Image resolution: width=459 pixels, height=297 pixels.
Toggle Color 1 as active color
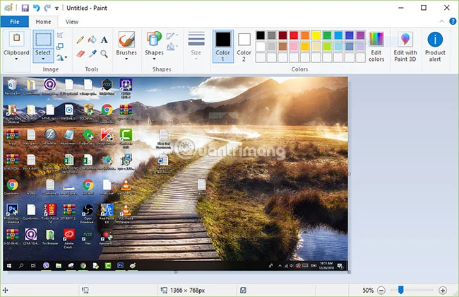pos(223,47)
